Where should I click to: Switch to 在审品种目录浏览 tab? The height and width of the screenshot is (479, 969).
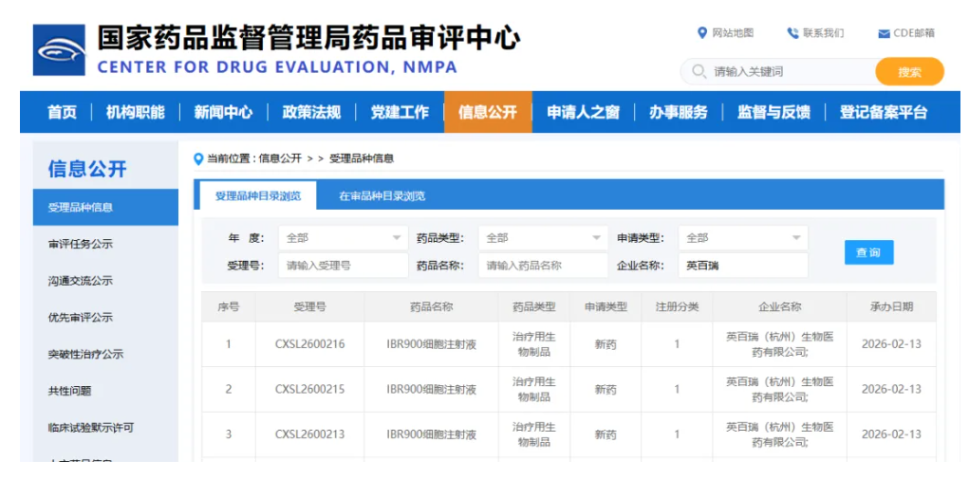click(382, 196)
